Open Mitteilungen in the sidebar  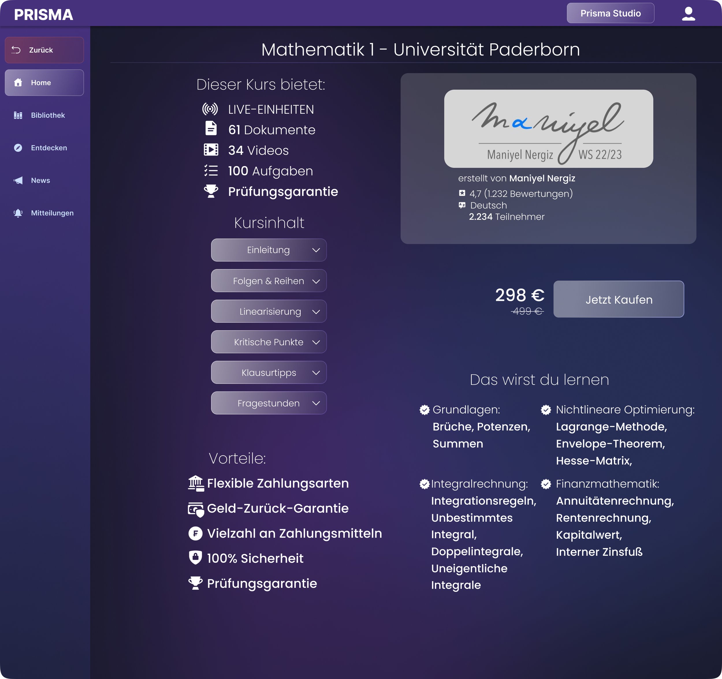click(44, 213)
